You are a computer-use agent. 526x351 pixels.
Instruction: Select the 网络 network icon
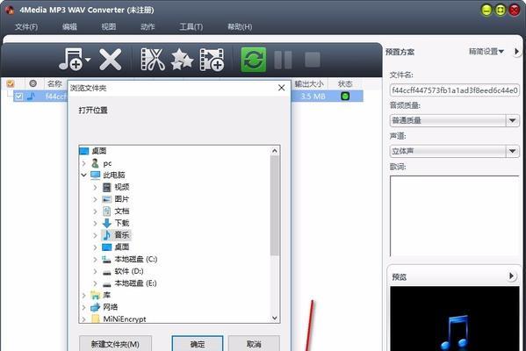[95, 307]
